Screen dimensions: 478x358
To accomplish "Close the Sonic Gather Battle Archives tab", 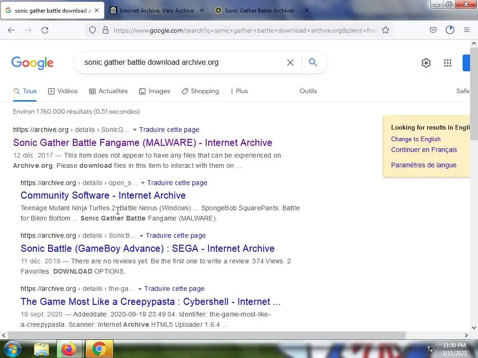I will (x=307, y=10).
